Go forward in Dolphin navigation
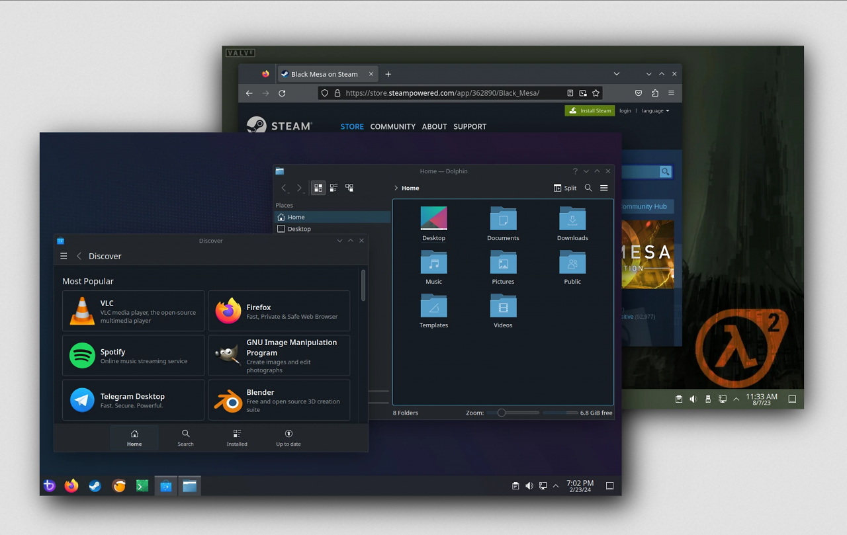Image resolution: width=847 pixels, height=535 pixels. (x=299, y=188)
